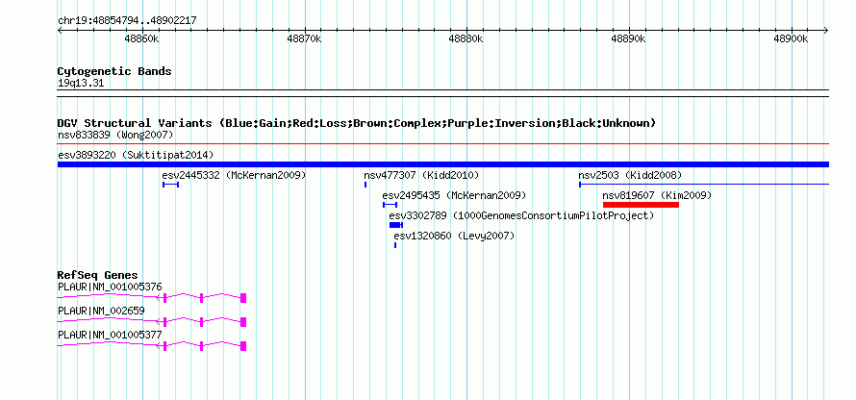Select the thick blue esv3893220 gain bar
Image resolution: width=856 pixels, height=400 pixels.
443,164
